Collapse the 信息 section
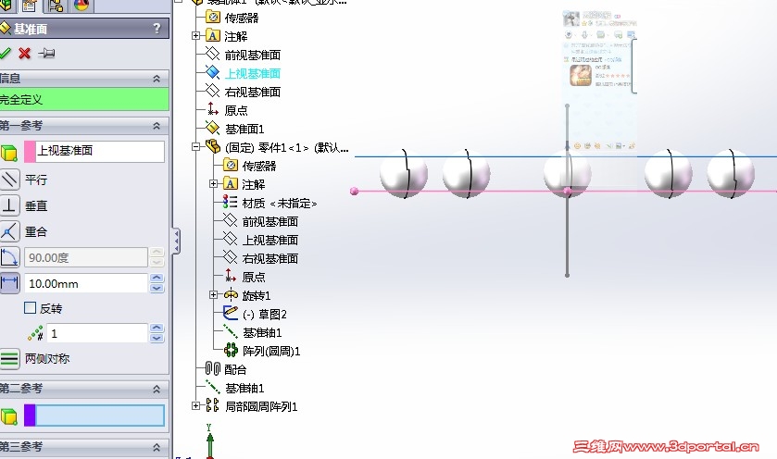 point(157,79)
